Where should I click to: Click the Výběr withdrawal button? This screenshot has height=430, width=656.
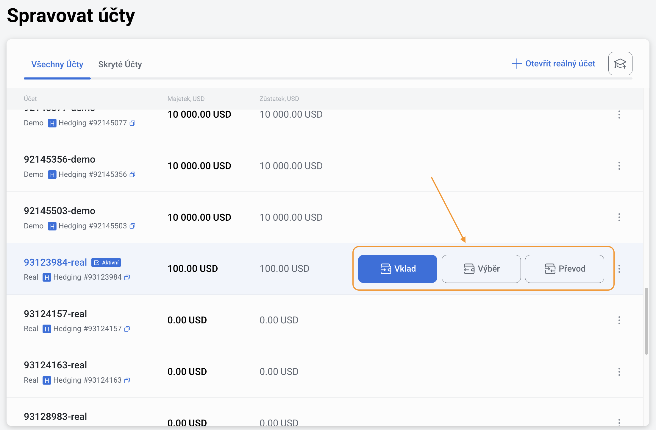tap(481, 269)
